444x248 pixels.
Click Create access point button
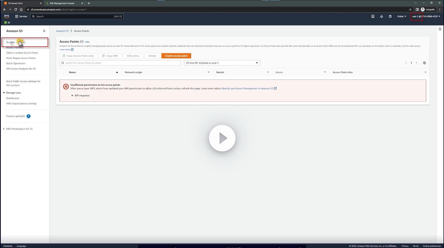pyautogui.click(x=176, y=56)
